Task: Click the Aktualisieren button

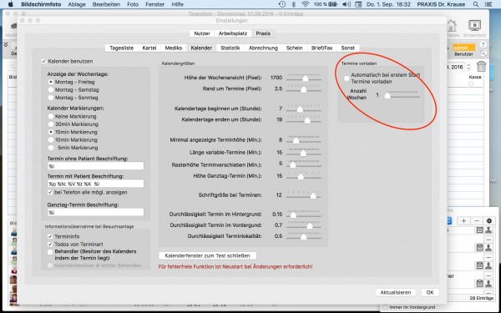Action: pos(395,292)
